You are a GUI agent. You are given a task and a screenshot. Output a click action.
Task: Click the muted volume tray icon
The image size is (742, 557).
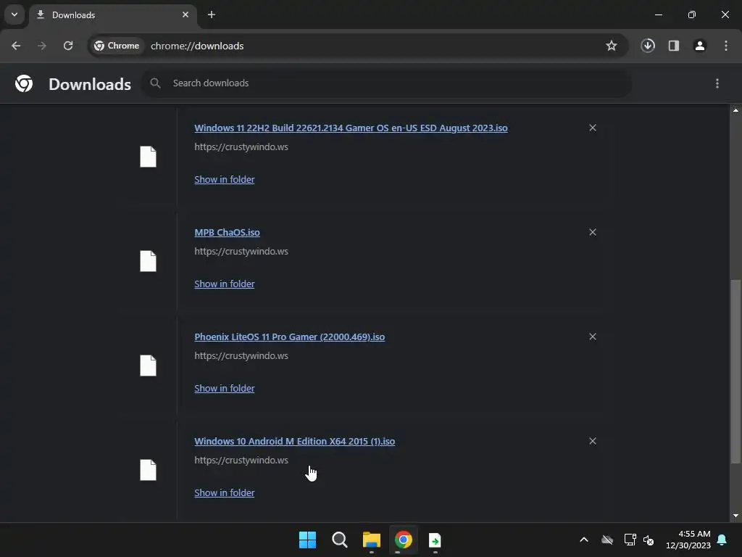[649, 540]
